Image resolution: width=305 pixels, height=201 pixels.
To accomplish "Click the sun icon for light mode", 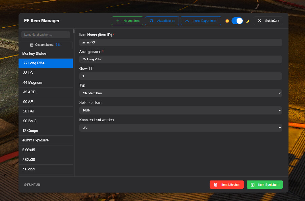I will (227, 21).
